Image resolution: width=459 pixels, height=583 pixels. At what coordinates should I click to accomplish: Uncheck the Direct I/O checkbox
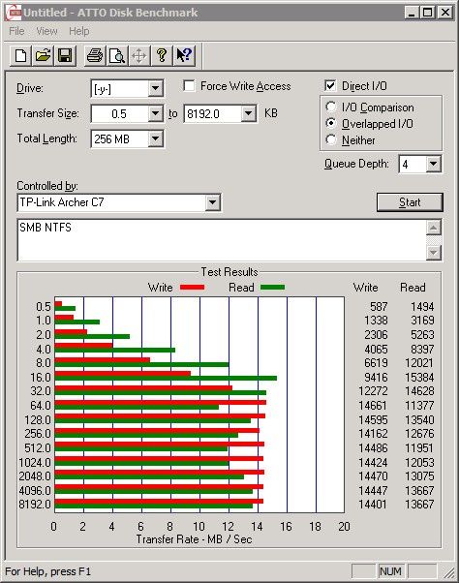pyautogui.click(x=330, y=86)
